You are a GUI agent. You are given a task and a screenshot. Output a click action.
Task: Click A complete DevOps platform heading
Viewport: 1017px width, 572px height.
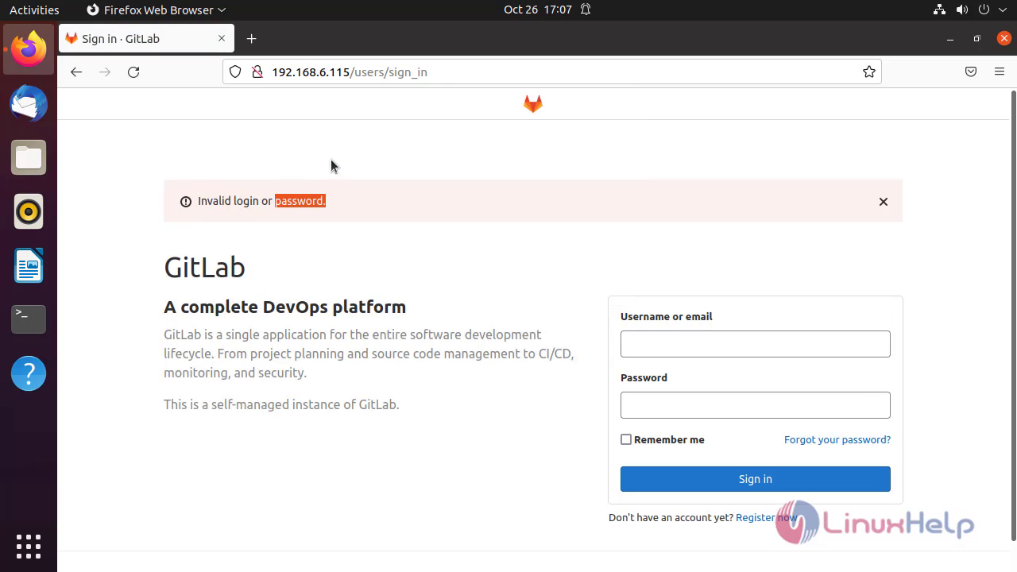coord(284,307)
